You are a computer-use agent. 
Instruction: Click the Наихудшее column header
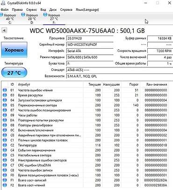[111, 84]
